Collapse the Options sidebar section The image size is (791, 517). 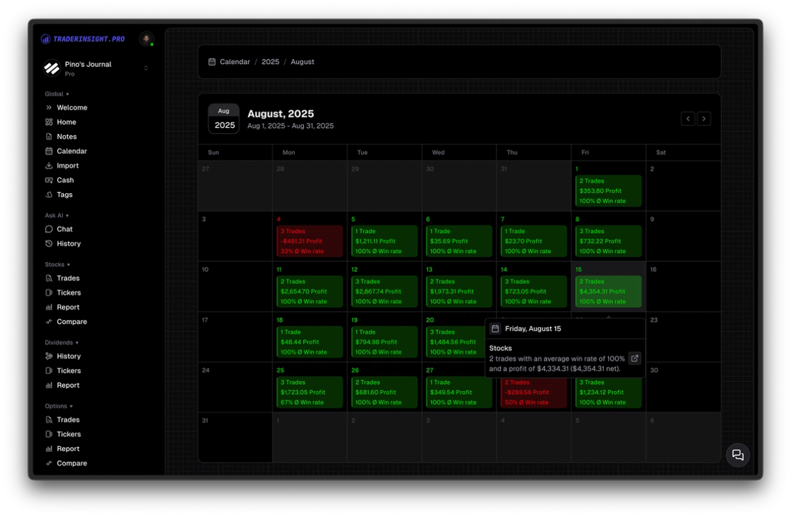click(59, 406)
